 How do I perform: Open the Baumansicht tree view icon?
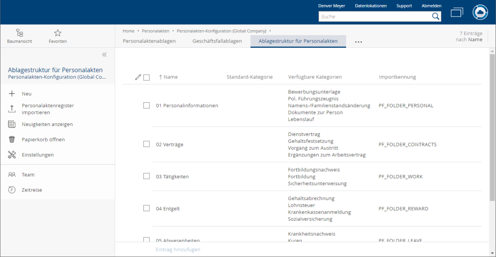pos(19,33)
